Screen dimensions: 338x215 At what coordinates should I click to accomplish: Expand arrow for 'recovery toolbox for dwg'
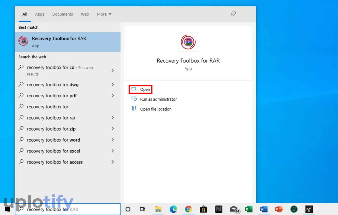113,84
